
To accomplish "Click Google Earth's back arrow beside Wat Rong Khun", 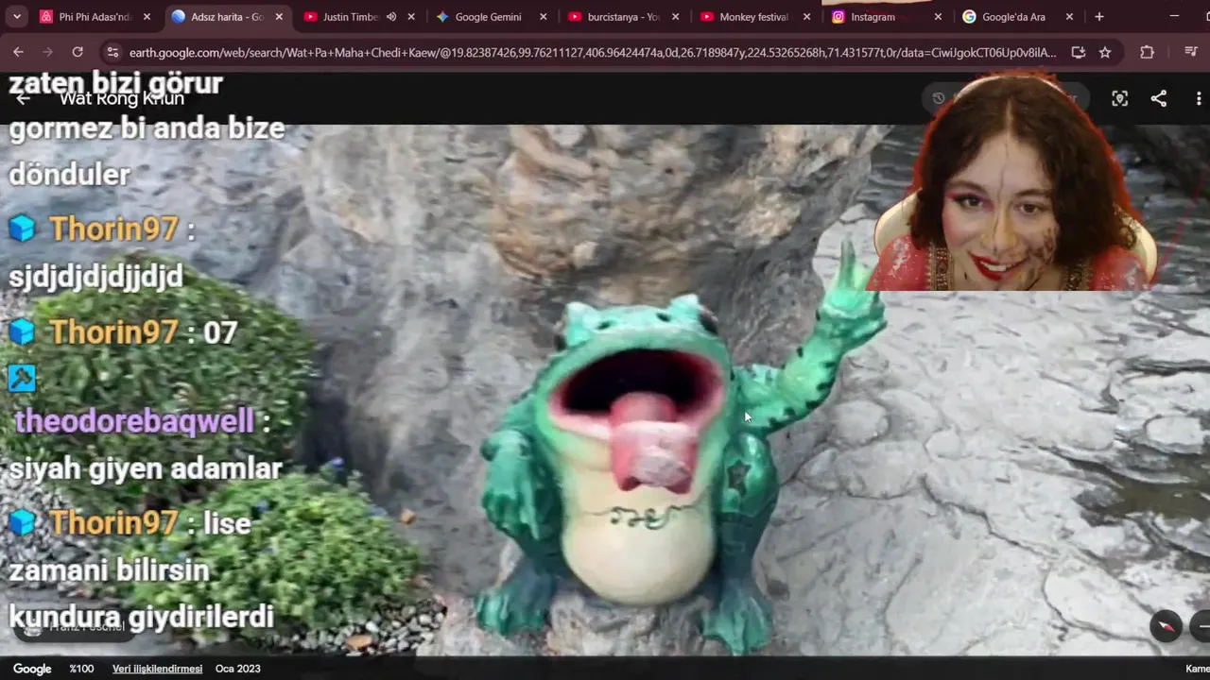I will coord(23,98).
